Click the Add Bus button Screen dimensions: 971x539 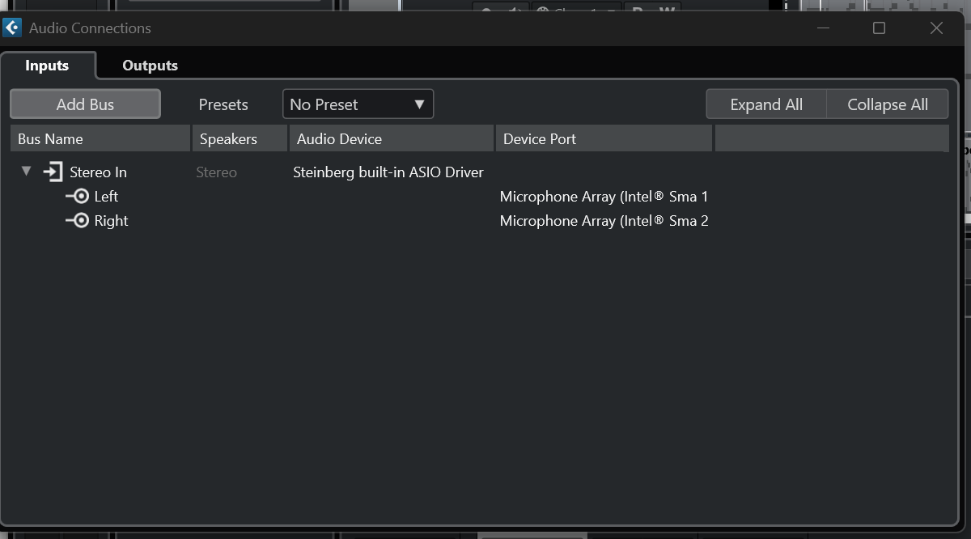click(x=85, y=104)
